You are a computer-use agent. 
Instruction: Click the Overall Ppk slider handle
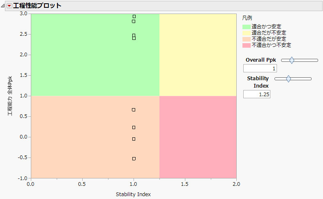[292, 60]
